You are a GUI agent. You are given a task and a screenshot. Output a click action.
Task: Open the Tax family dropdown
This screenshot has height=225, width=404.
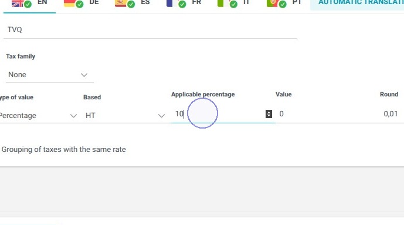coord(49,75)
